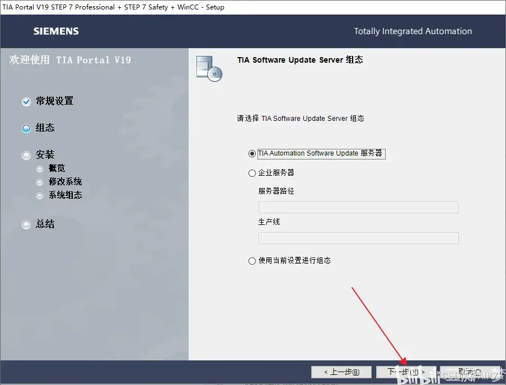Go back with the 上一步(B) button
This screenshot has width=506, height=385.
pyautogui.click(x=341, y=372)
